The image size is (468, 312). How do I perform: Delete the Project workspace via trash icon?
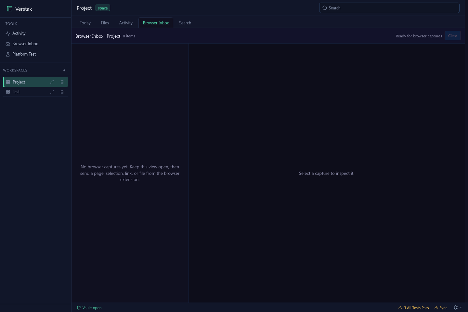[x=62, y=82]
